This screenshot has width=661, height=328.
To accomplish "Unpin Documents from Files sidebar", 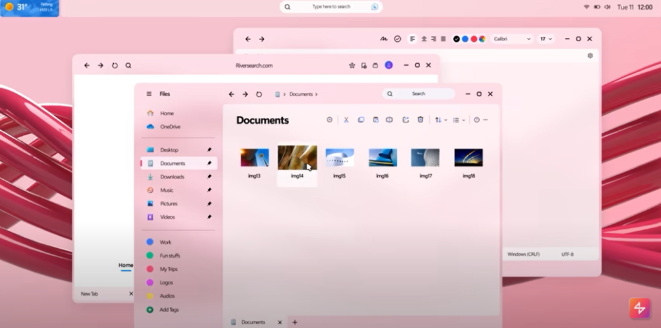I will click(210, 164).
